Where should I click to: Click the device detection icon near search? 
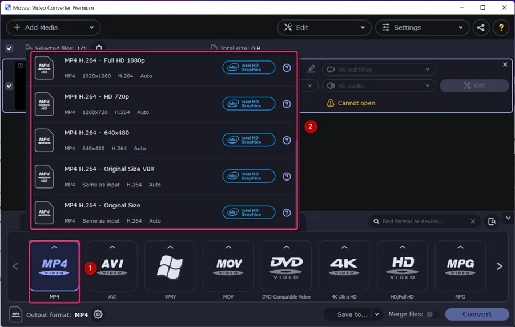(492, 222)
